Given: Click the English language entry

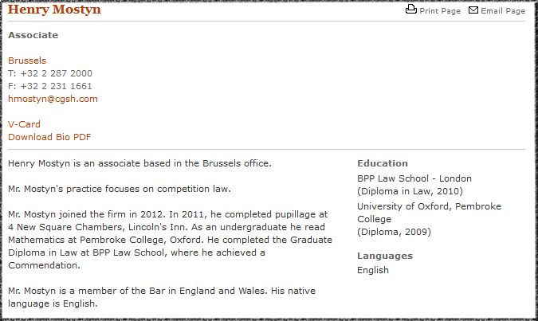Looking at the screenshot, I should (x=373, y=270).
